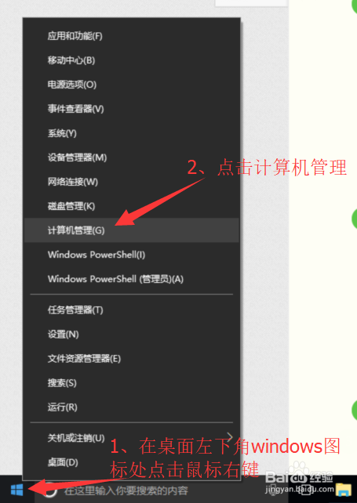Select 桌面(D) menu entry
The image size is (357, 503).
132,462
